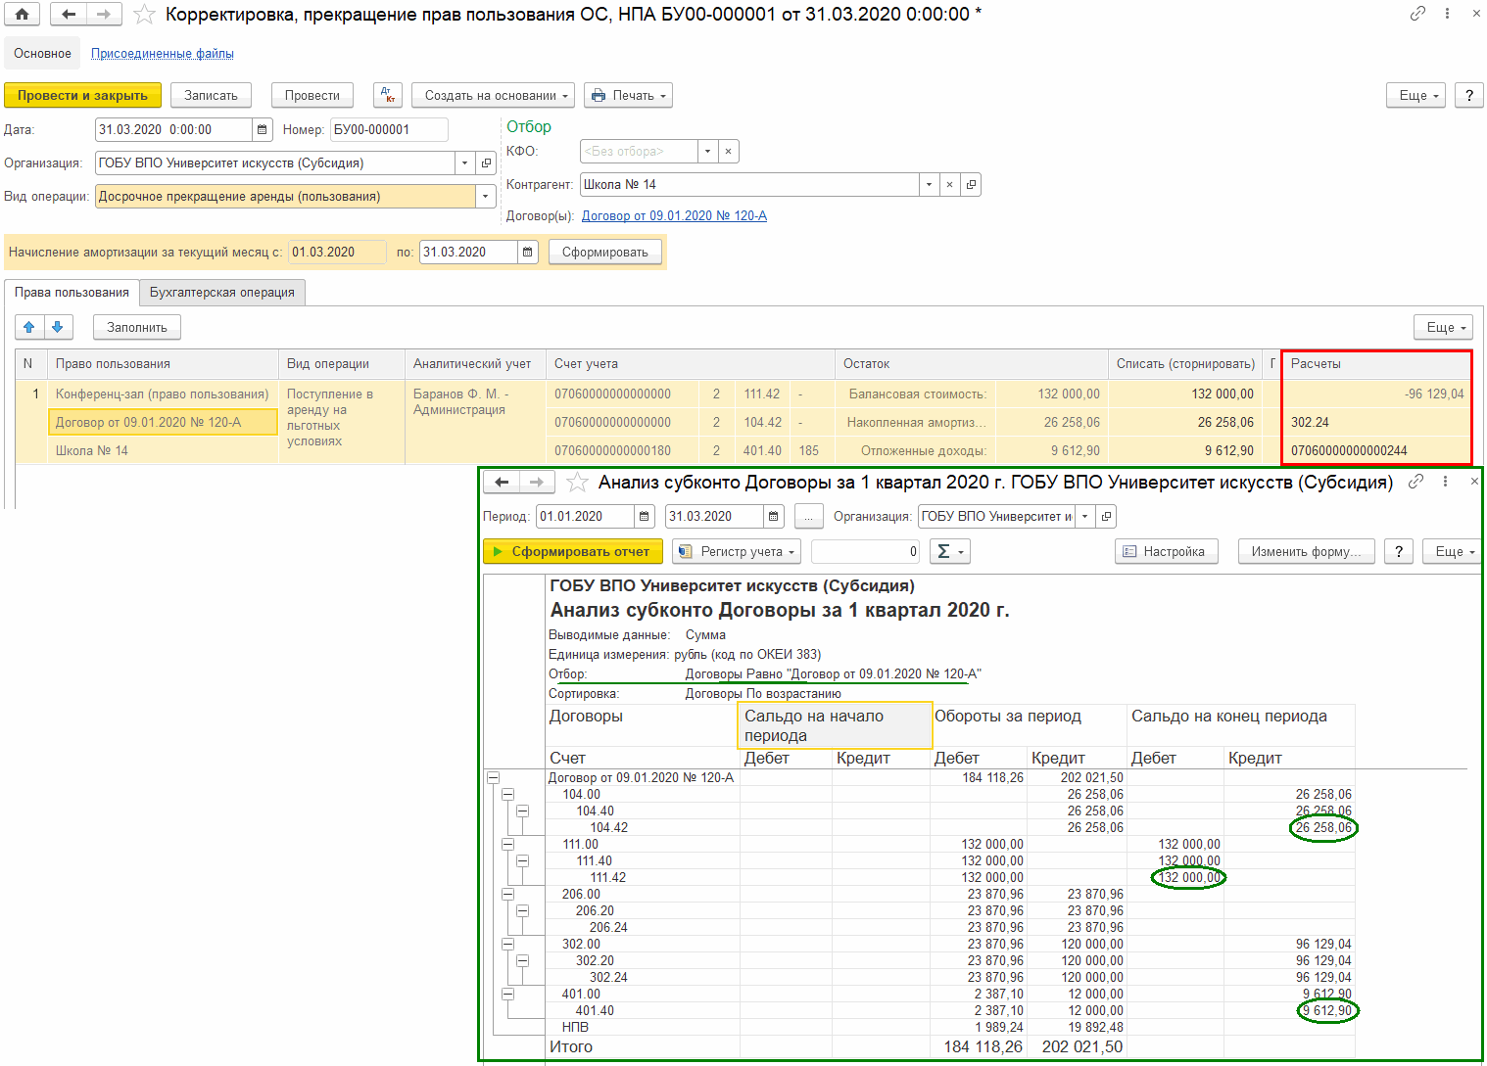This screenshot has width=1487, height=1066.
Task: Click Провести button
Action: (x=312, y=95)
